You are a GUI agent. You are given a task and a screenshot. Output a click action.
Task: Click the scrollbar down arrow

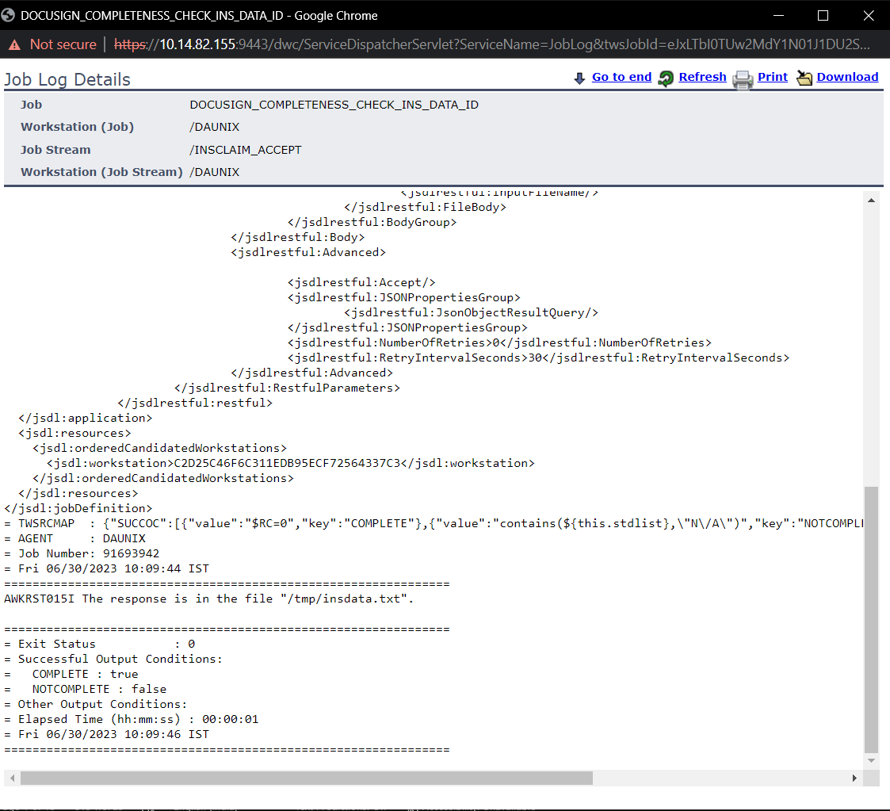pos(872,759)
